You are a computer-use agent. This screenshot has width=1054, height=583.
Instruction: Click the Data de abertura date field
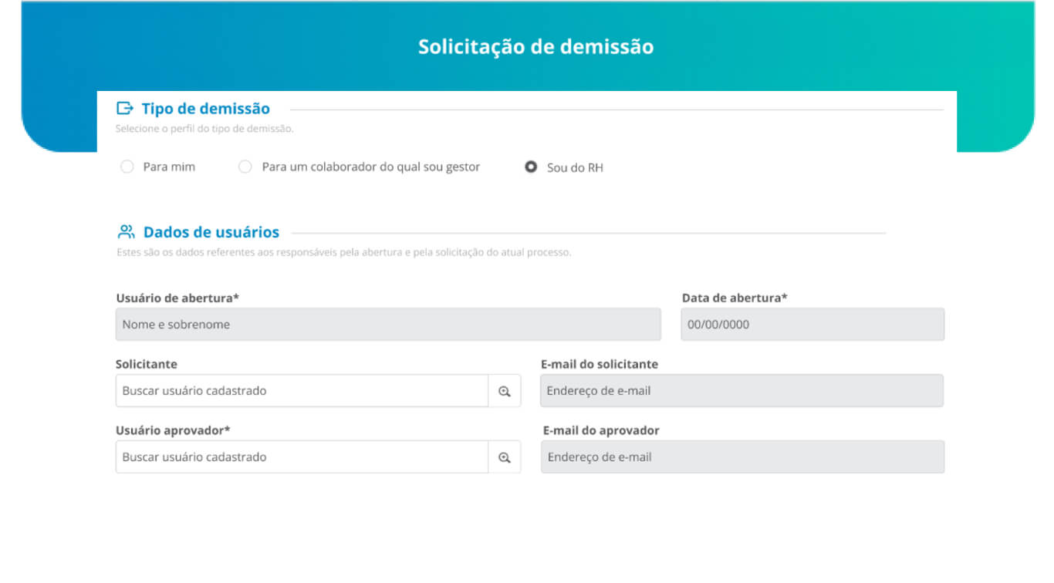coord(812,325)
